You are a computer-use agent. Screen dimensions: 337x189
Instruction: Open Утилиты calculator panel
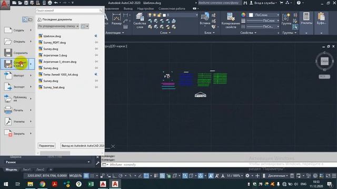coord(306,18)
